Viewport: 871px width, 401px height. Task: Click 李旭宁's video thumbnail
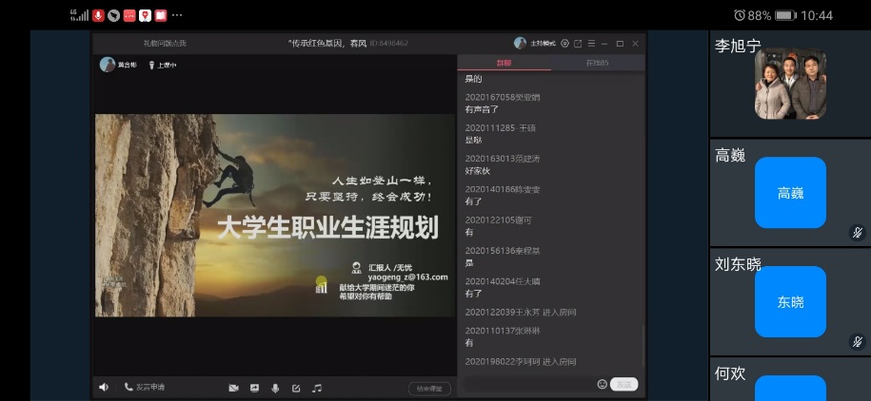pos(790,85)
